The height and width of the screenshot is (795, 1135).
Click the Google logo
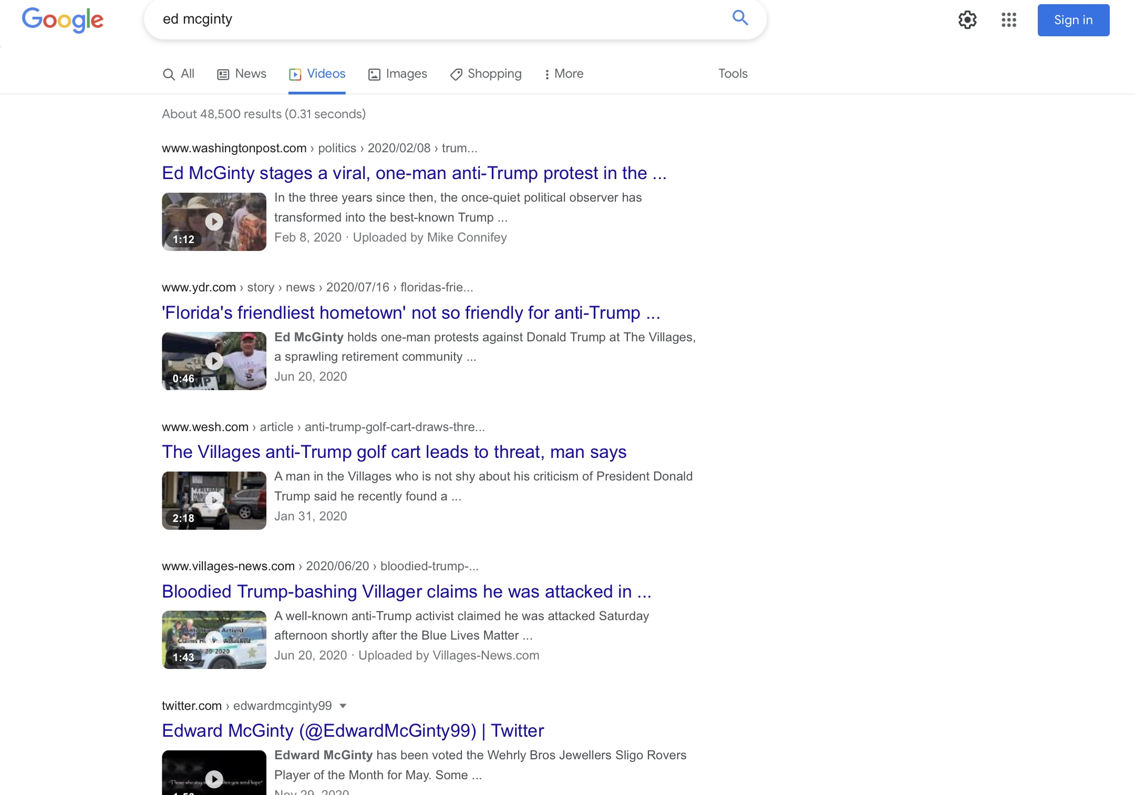coord(63,20)
